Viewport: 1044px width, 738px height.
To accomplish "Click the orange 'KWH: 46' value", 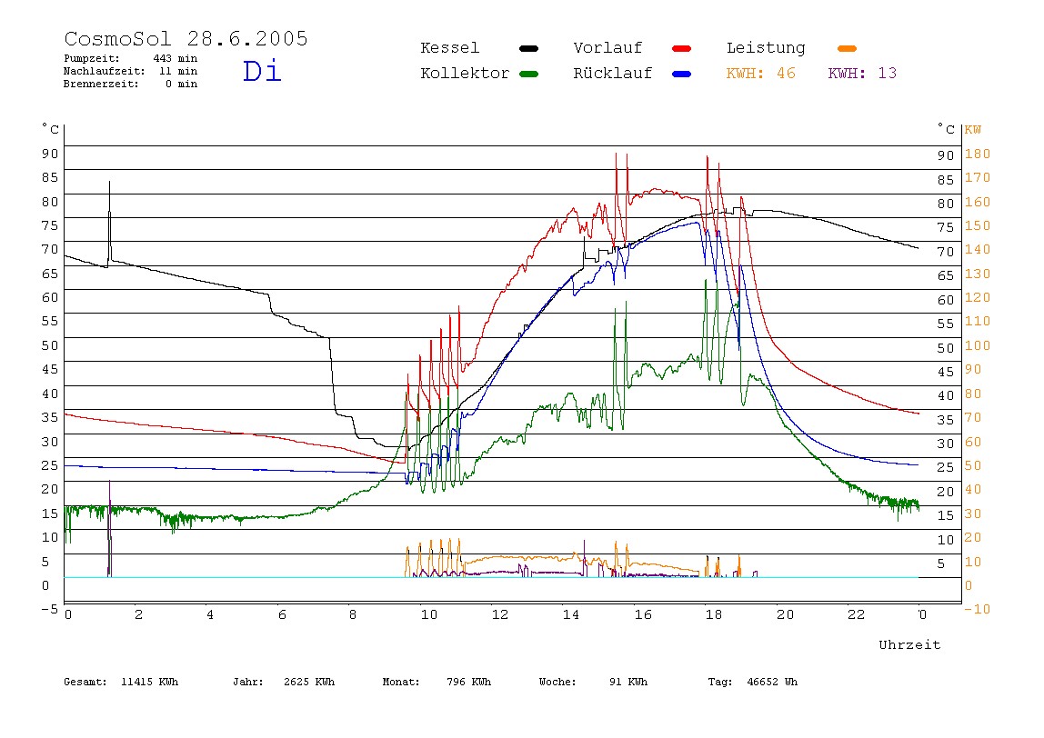I will 760,74.
